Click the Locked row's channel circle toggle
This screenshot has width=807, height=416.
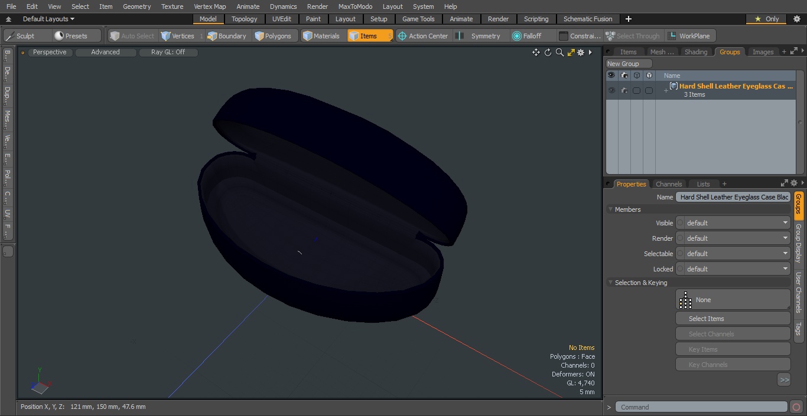680,269
